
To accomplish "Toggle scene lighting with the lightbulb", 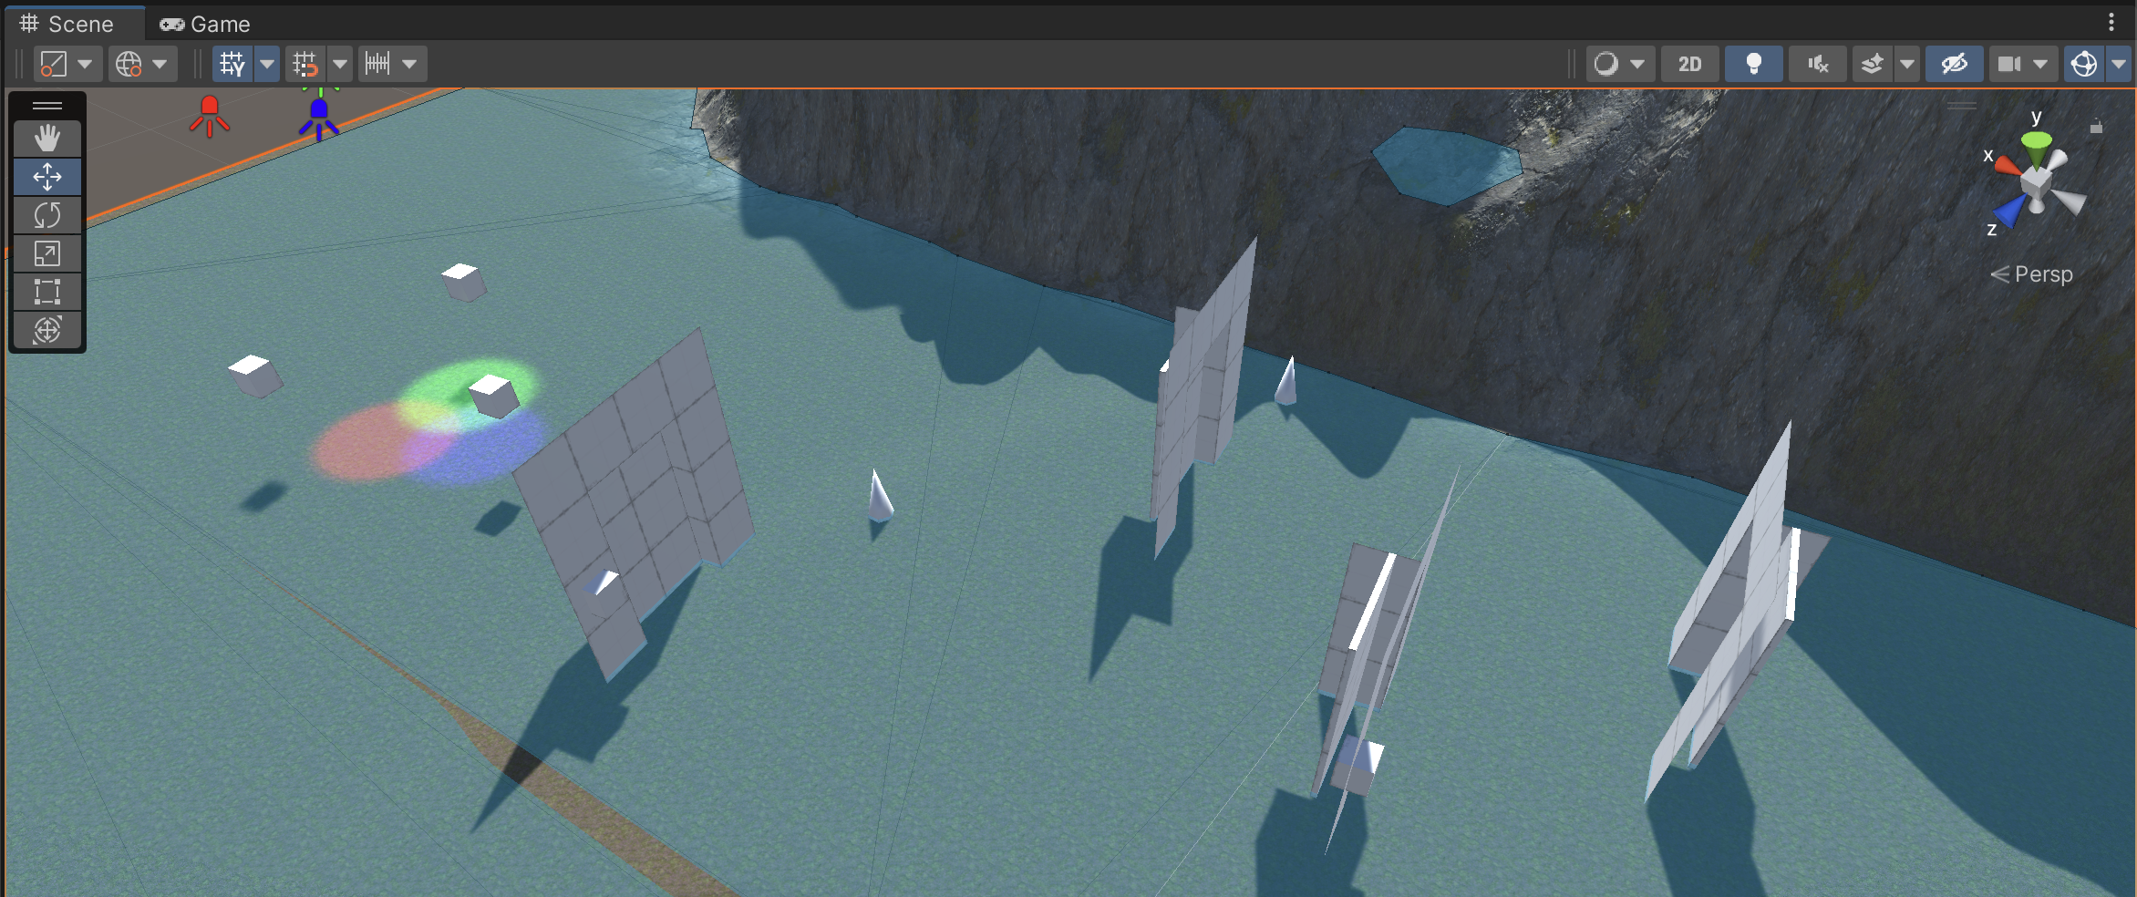I will 1753,64.
